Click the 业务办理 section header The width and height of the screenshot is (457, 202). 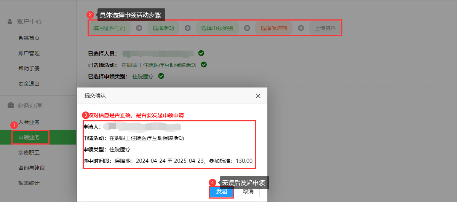pos(29,105)
